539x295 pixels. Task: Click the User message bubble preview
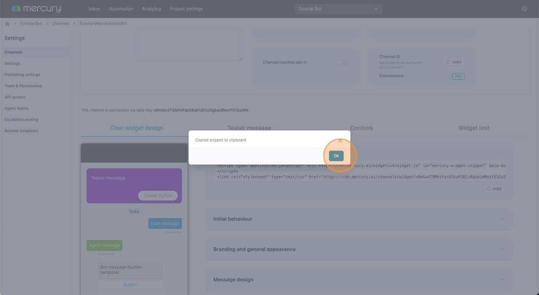coord(165,223)
